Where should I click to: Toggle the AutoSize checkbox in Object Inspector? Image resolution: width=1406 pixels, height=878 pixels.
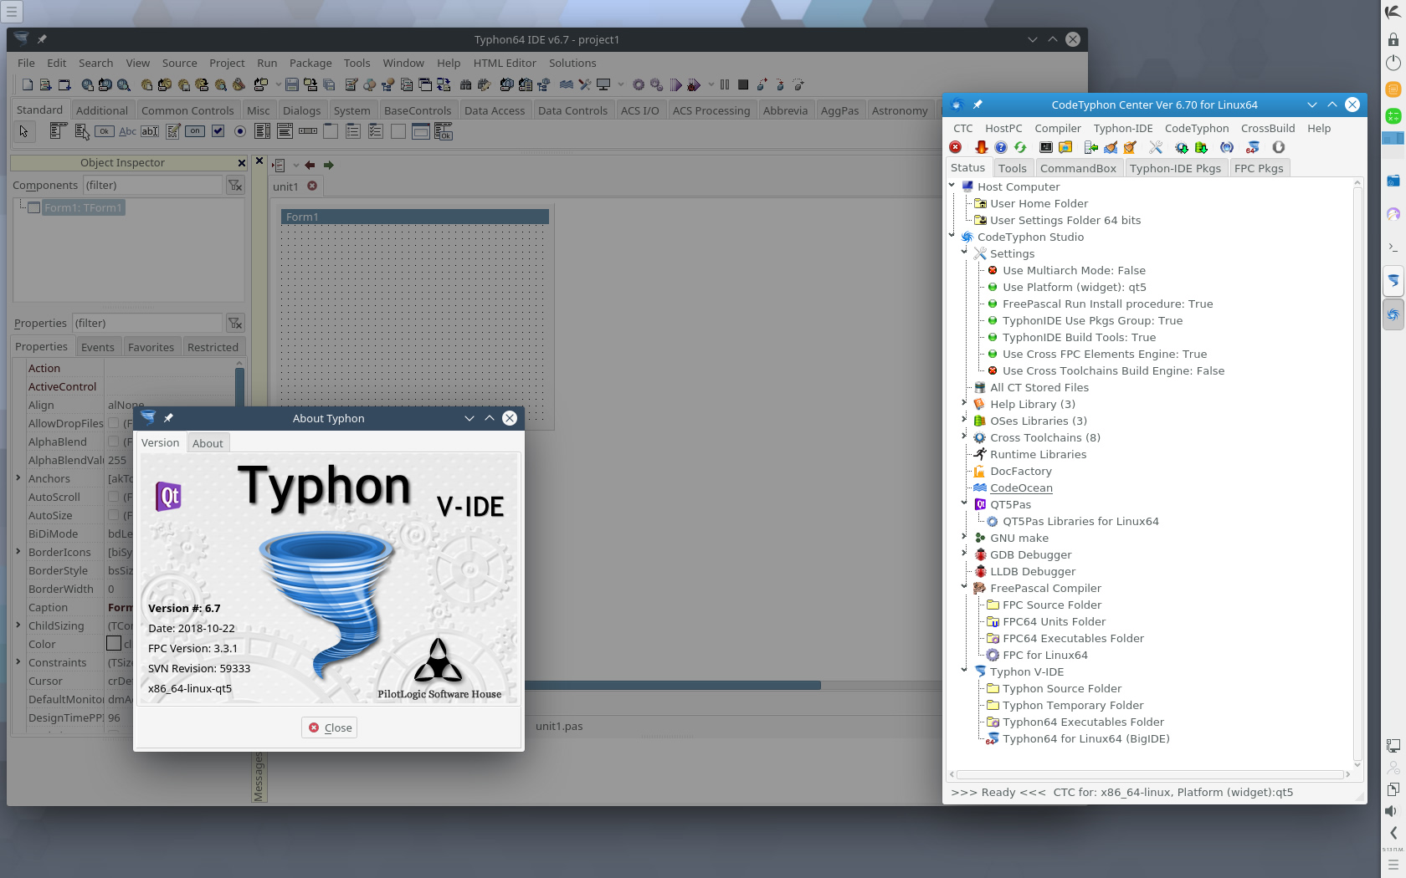pyautogui.click(x=113, y=515)
